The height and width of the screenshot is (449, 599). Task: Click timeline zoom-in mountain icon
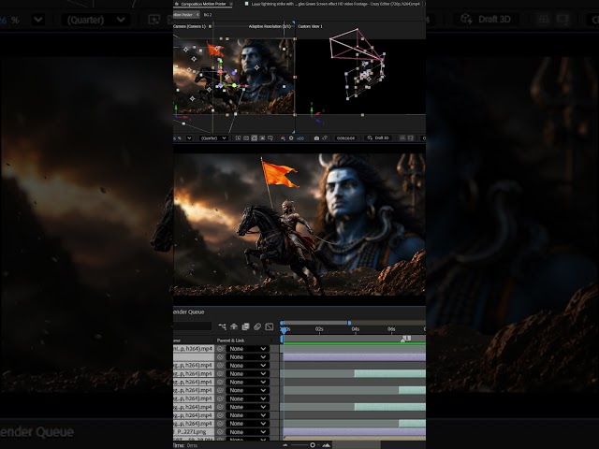(327, 445)
